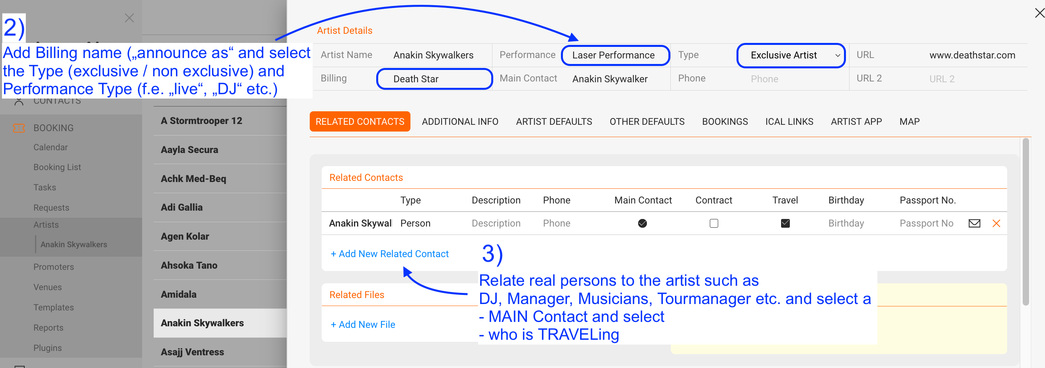Viewport: 1045px width, 368px height.
Task: Click the Booking ticket icon in sidebar
Action: 19,128
